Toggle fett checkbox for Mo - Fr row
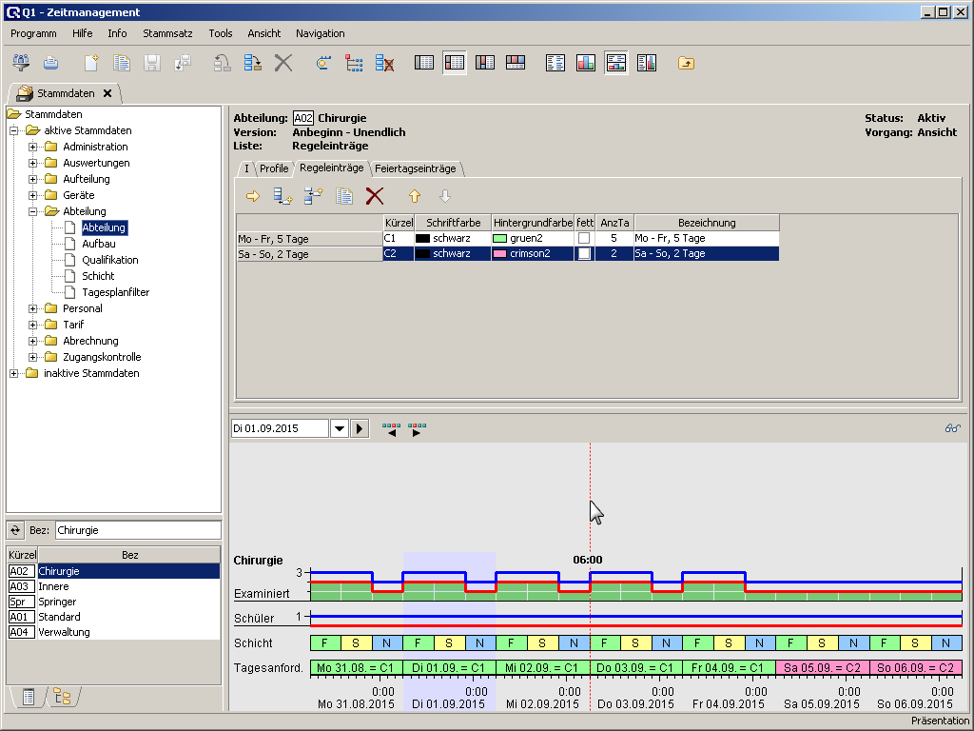Viewport: 974px width, 731px height. pos(584,238)
